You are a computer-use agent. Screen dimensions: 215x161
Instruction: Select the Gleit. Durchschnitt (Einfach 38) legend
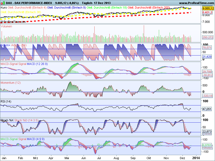click(21, 12)
